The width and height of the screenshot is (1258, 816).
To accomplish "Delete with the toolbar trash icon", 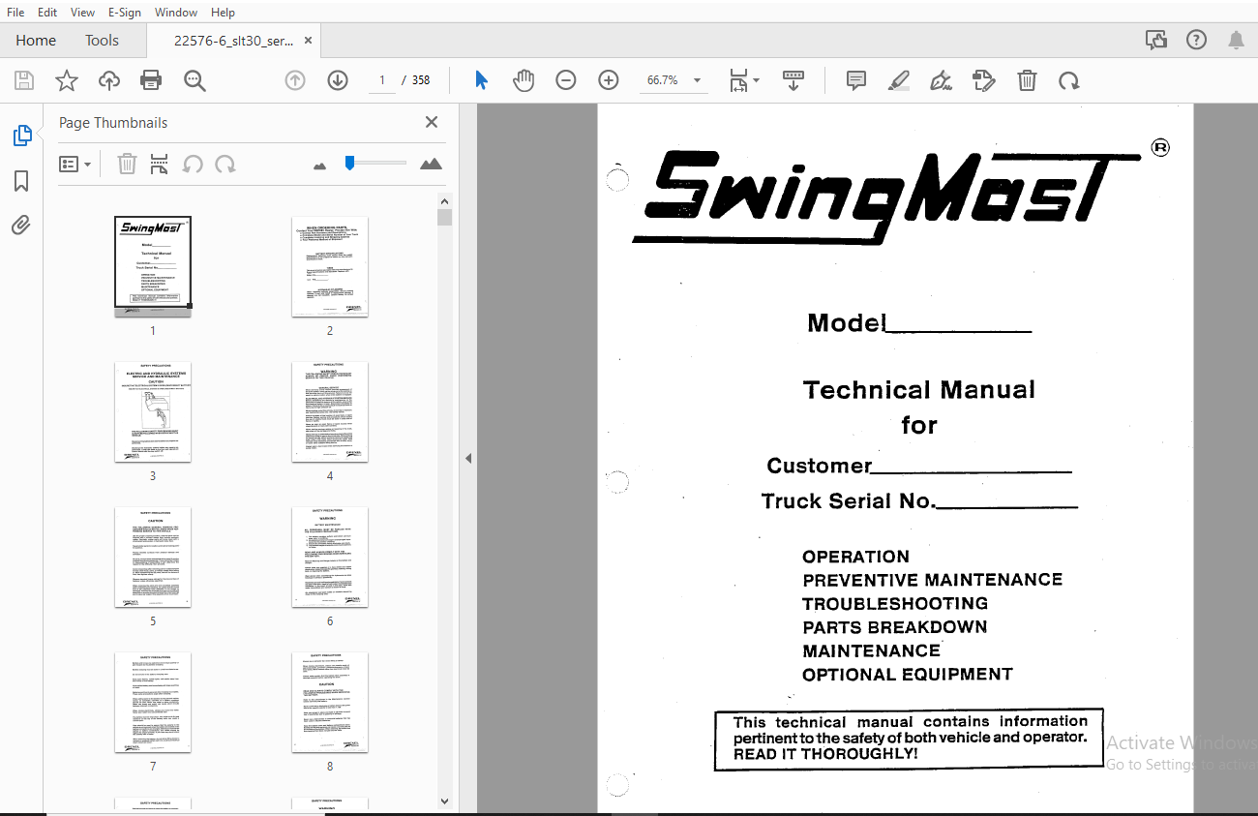I will point(1027,80).
